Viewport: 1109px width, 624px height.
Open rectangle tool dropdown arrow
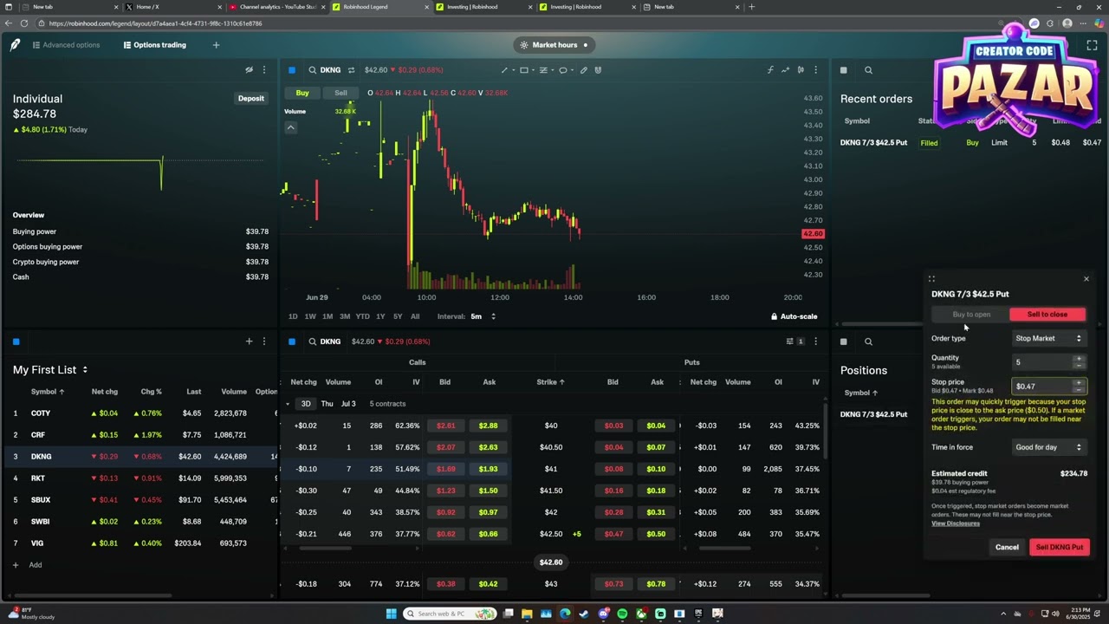534,70
